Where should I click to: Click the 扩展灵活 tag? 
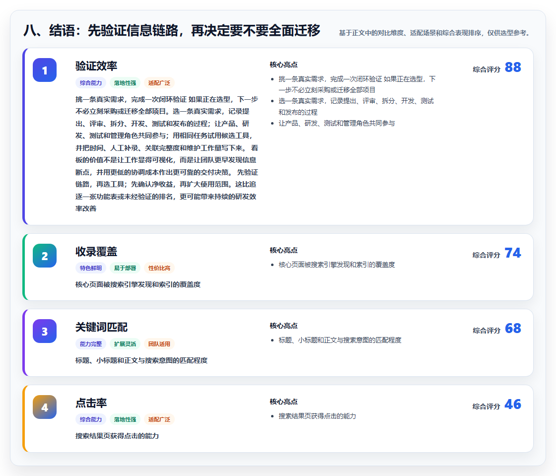click(125, 344)
